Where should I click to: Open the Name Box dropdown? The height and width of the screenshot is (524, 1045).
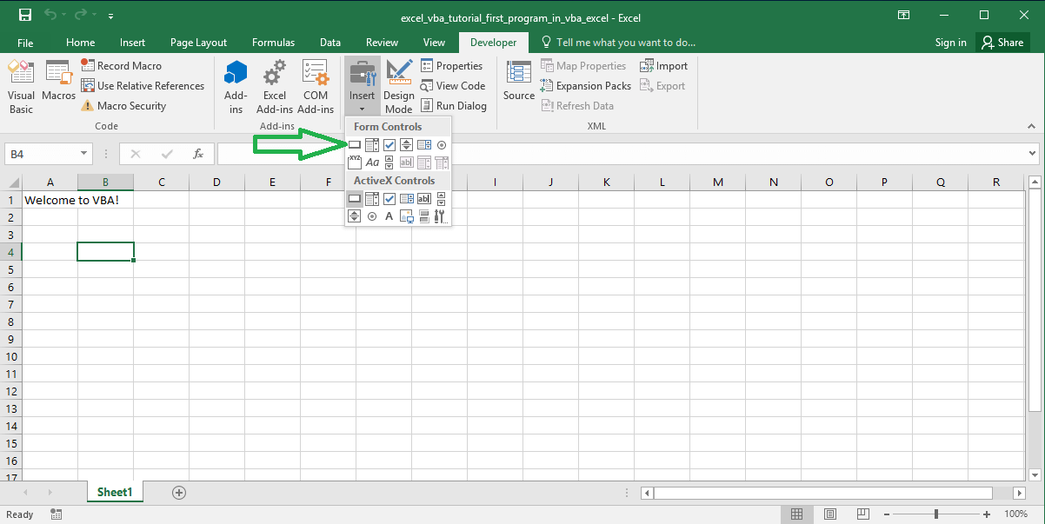pyautogui.click(x=83, y=154)
